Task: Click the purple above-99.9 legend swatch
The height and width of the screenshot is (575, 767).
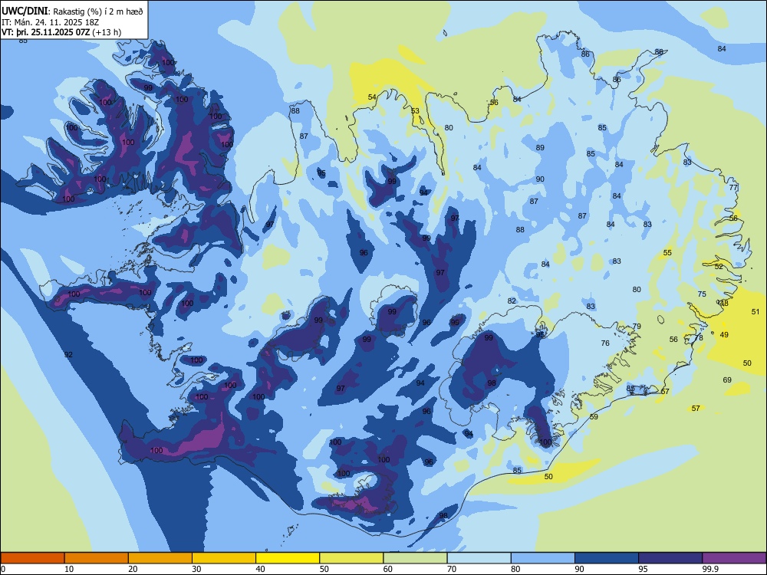Action: pyautogui.click(x=734, y=558)
